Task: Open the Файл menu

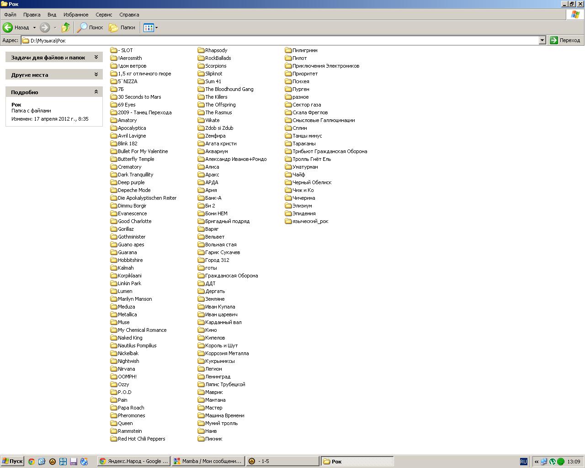Action: (x=10, y=15)
